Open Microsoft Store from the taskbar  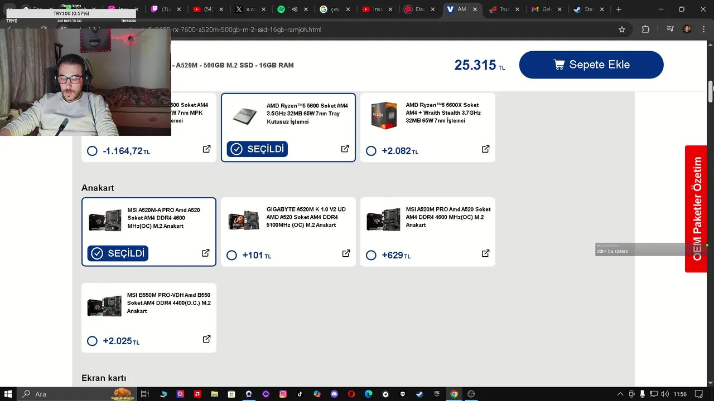(x=231, y=394)
